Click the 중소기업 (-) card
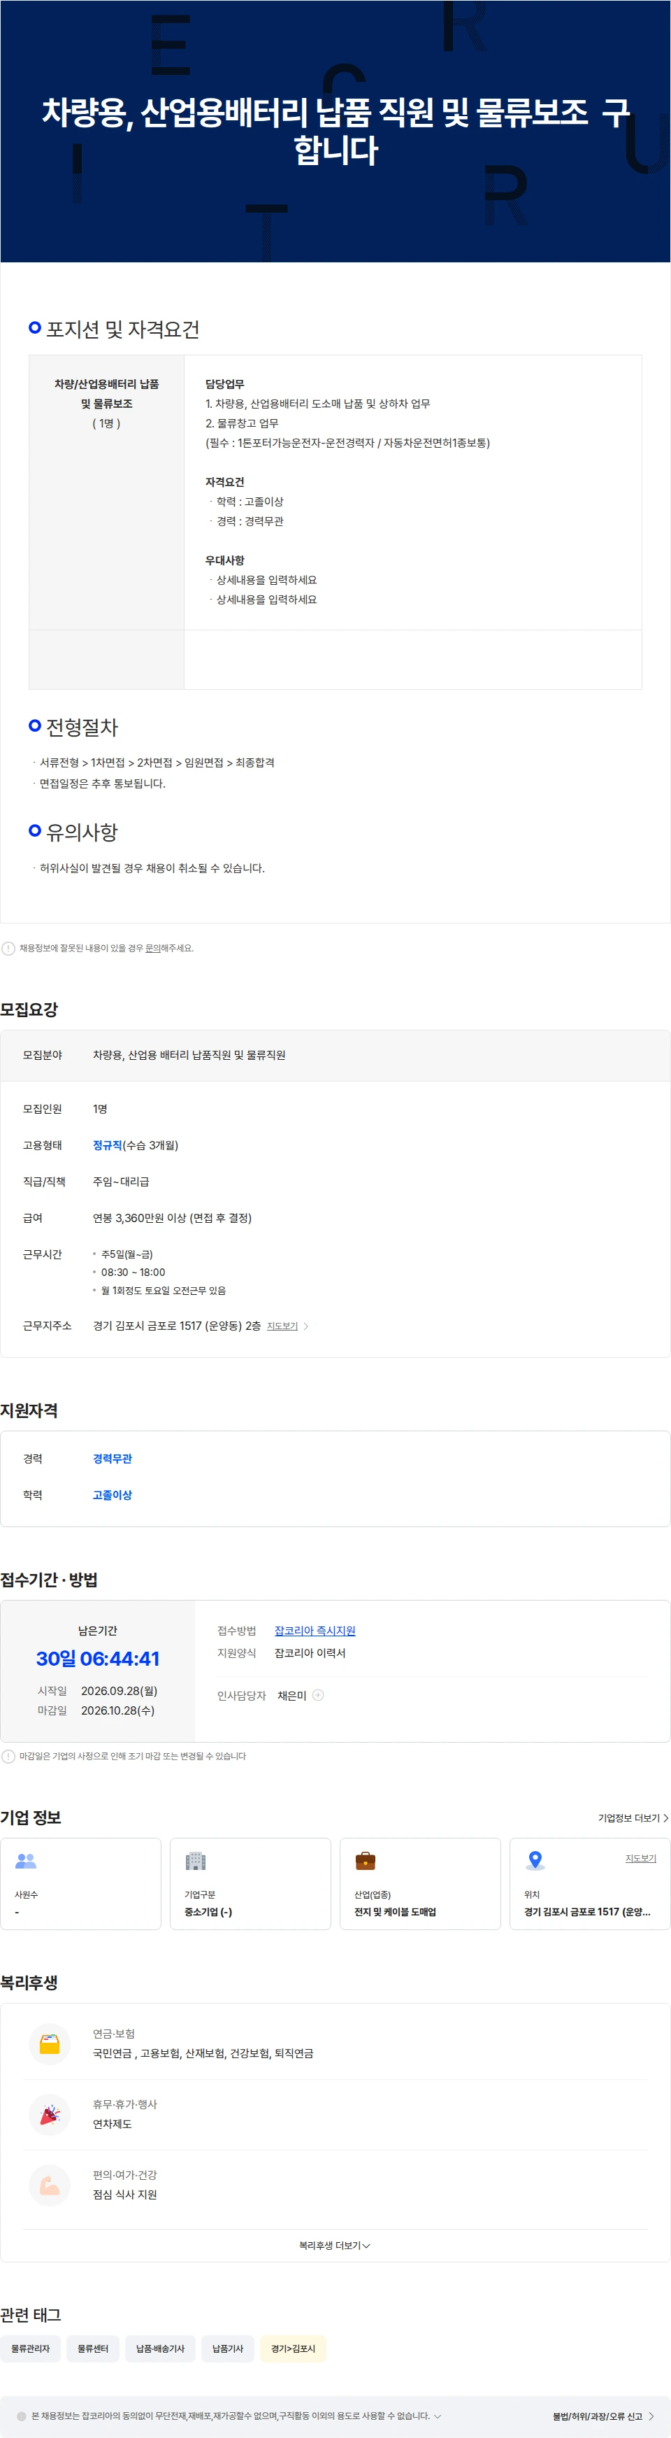Image resolution: width=671 pixels, height=2438 pixels. (x=250, y=1883)
